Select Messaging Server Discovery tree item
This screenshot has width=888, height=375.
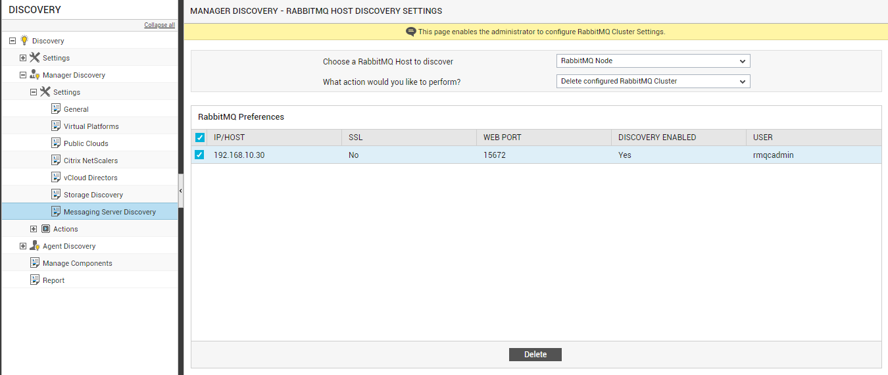pos(110,212)
